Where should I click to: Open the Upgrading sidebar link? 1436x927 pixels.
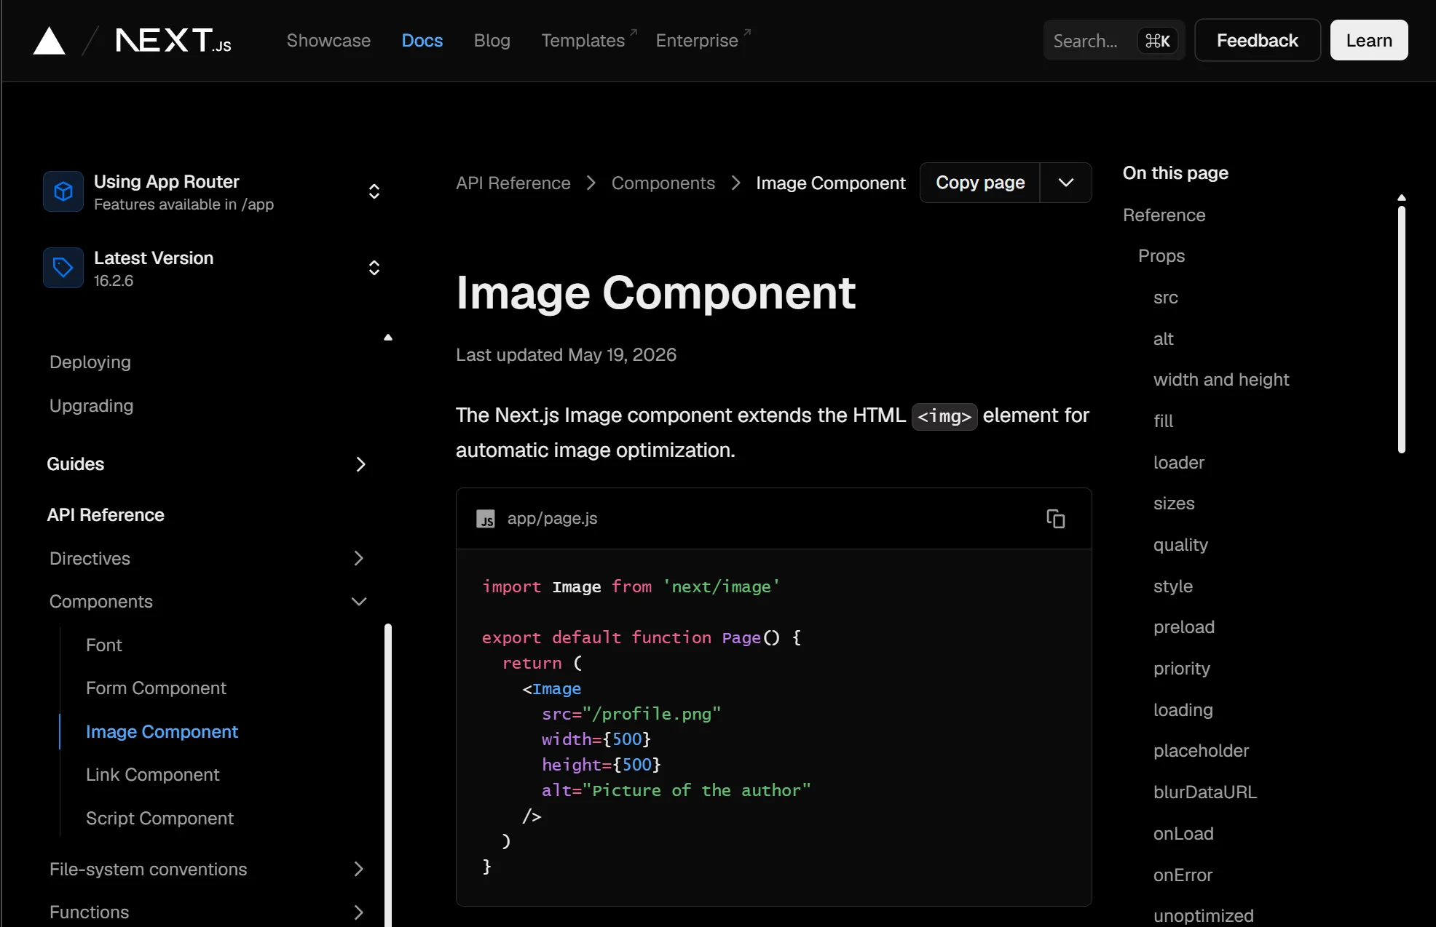(92, 406)
